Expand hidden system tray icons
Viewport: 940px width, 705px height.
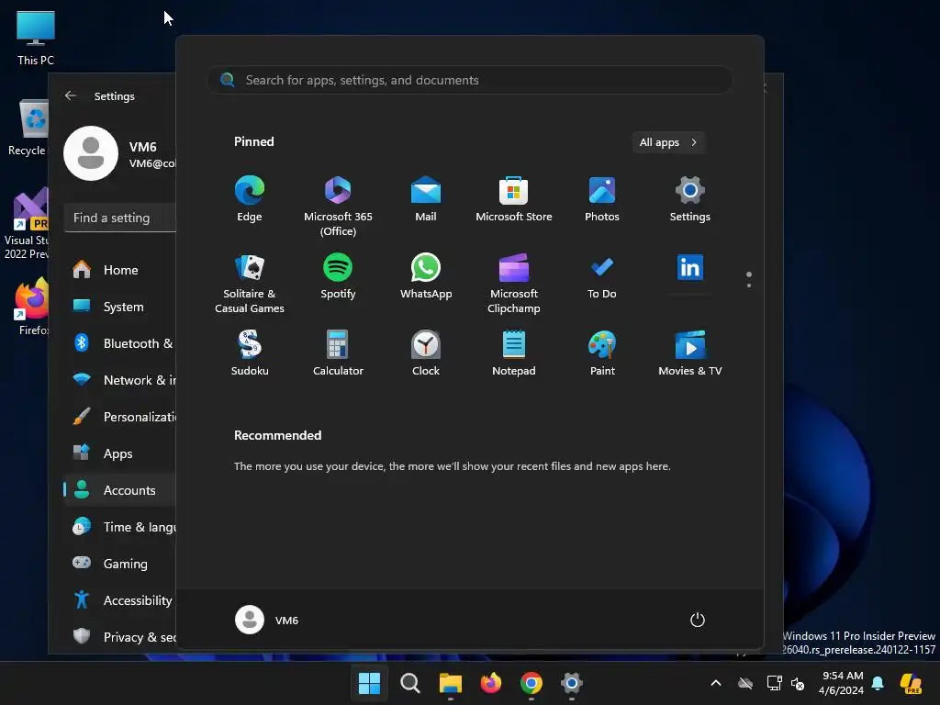coord(716,683)
